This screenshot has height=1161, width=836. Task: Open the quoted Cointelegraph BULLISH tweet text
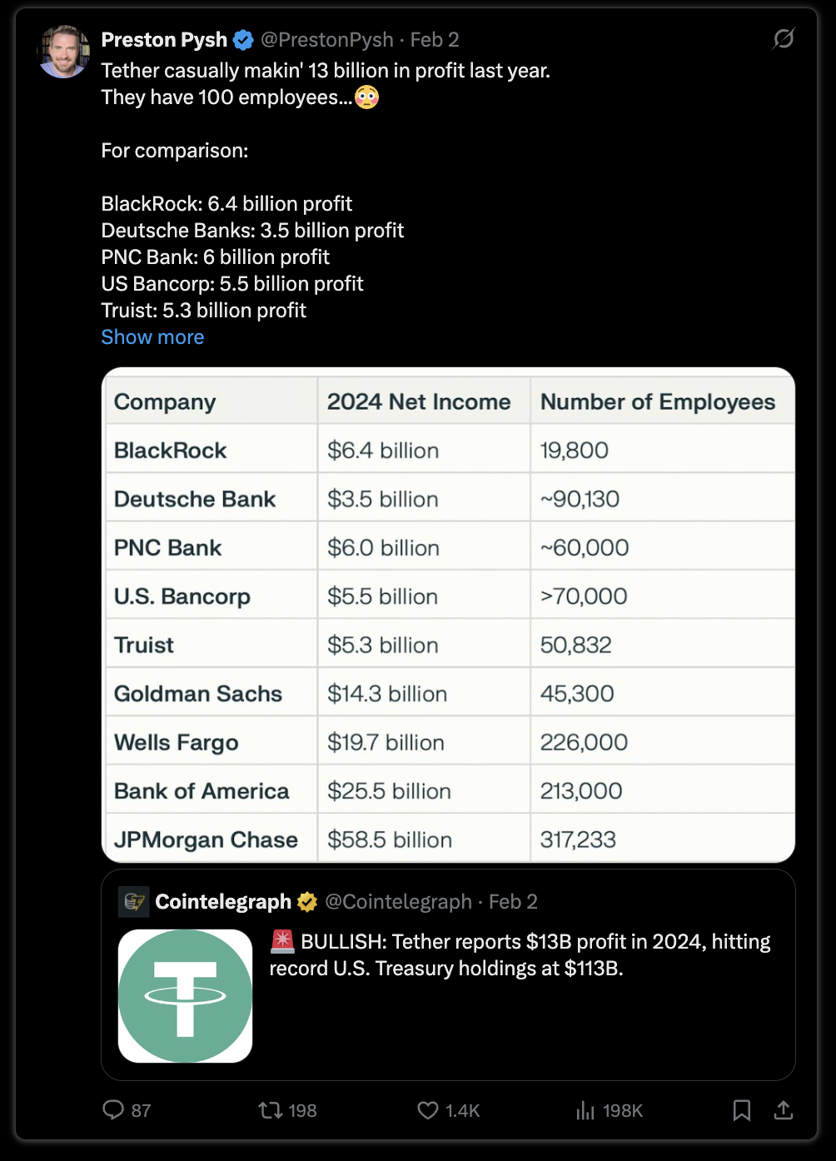click(x=520, y=955)
